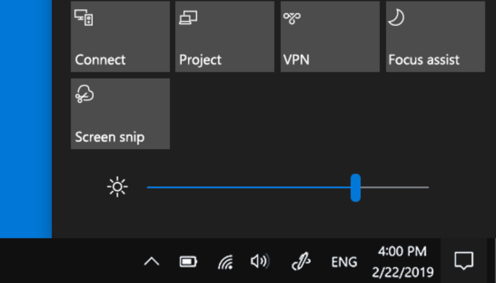Launch Screen snip from quick actions
The height and width of the screenshot is (283, 496).
[120, 114]
